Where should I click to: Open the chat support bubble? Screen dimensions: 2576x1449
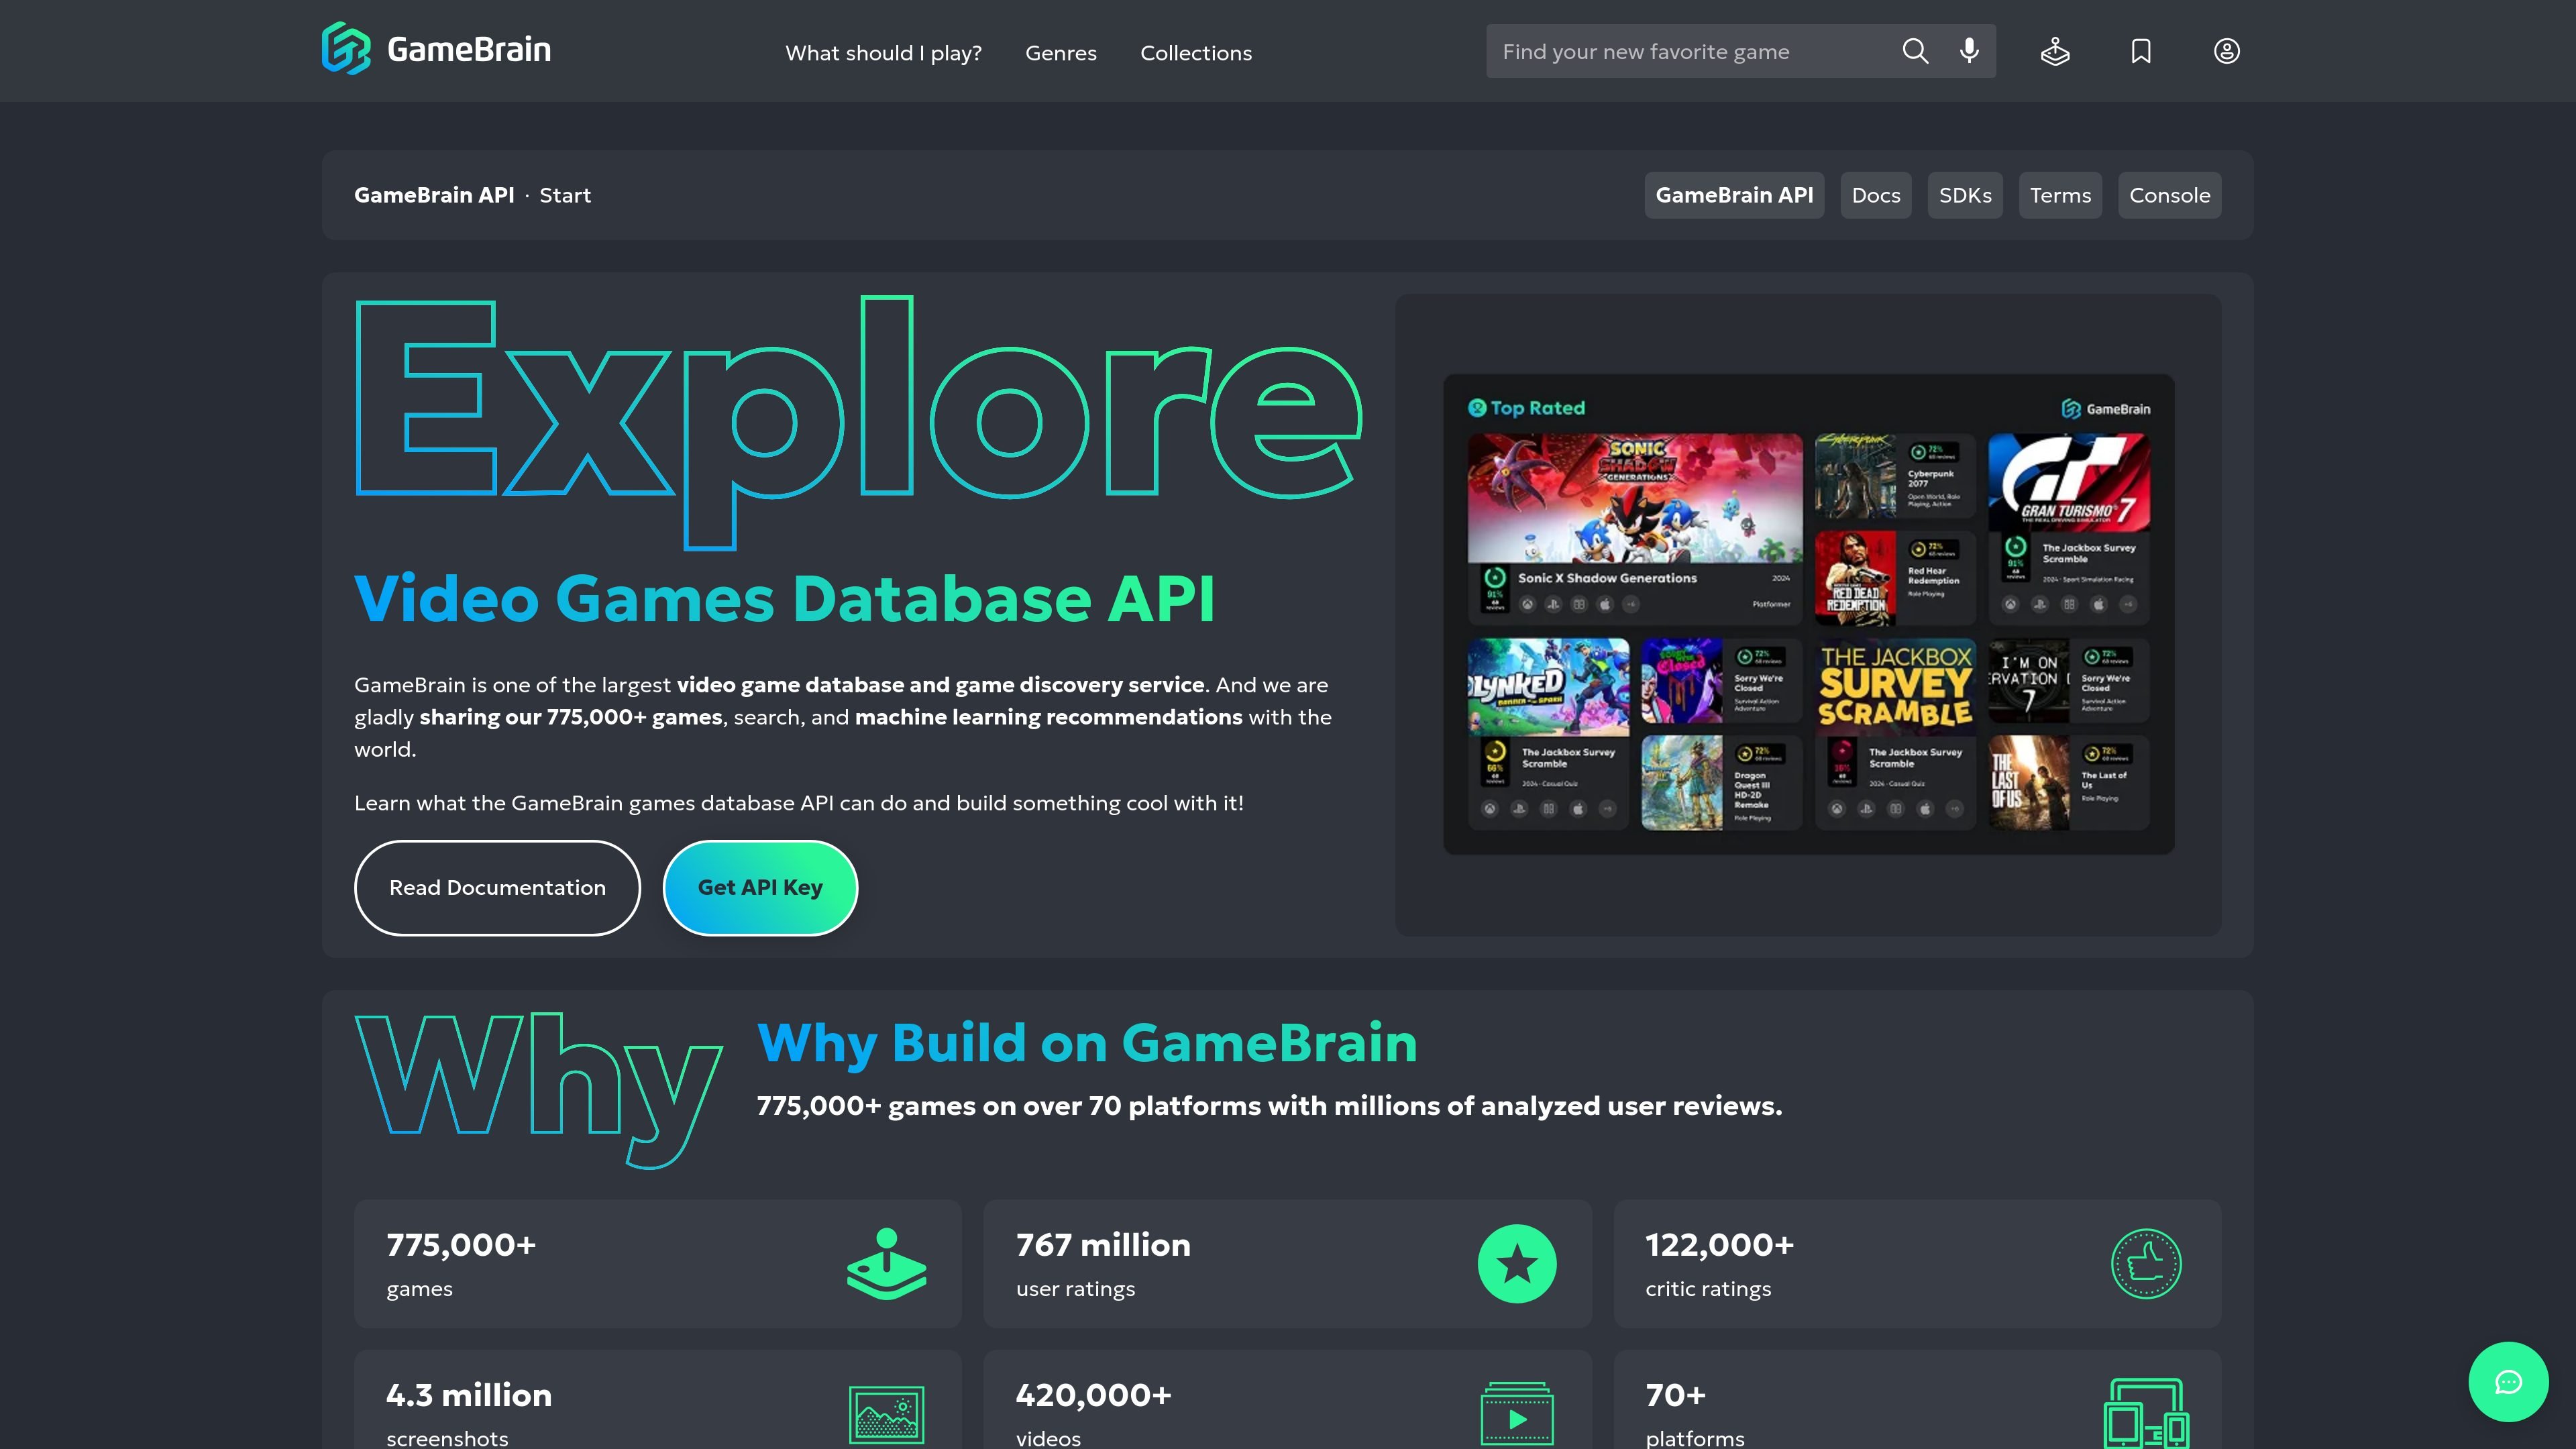pos(2508,1381)
